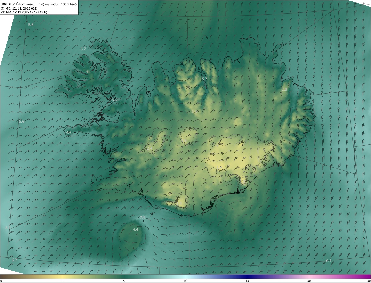Image resolution: width=371 pixels, height=283 pixels.
Task: Click the color scale tick labeled 10
Action: tap(185, 281)
